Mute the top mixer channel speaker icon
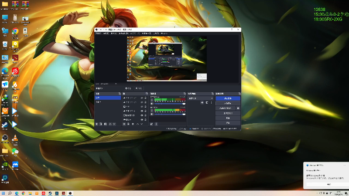 click(x=152, y=104)
